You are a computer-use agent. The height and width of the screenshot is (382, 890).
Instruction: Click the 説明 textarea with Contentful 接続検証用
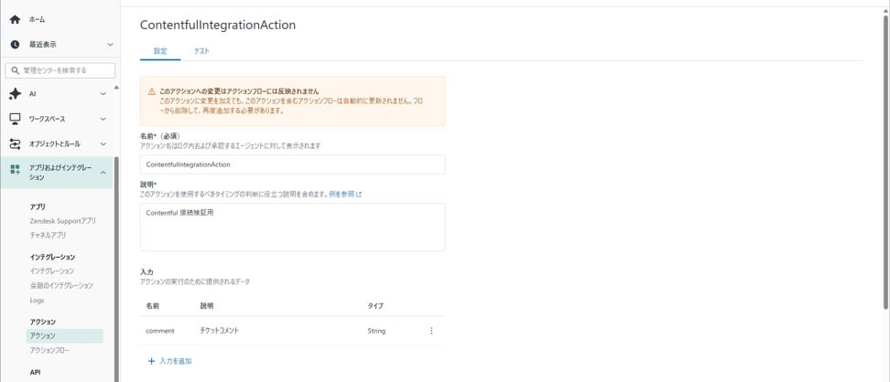pyautogui.click(x=292, y=227)
